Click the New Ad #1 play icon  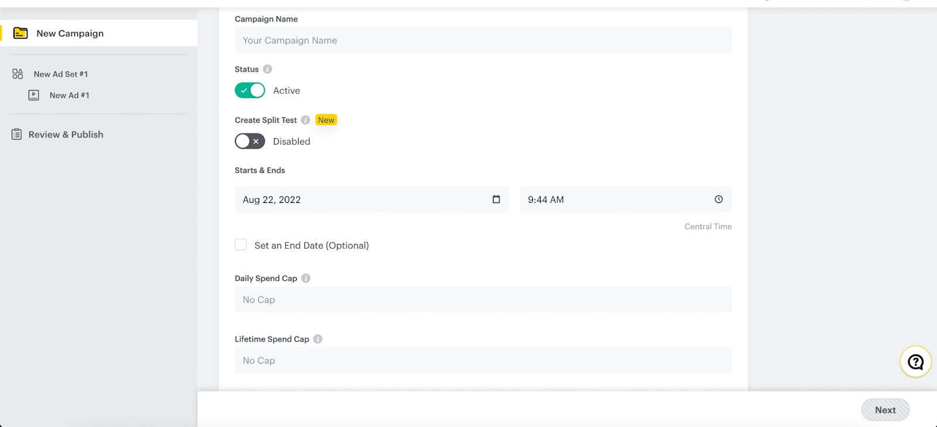tap(34, 95)
